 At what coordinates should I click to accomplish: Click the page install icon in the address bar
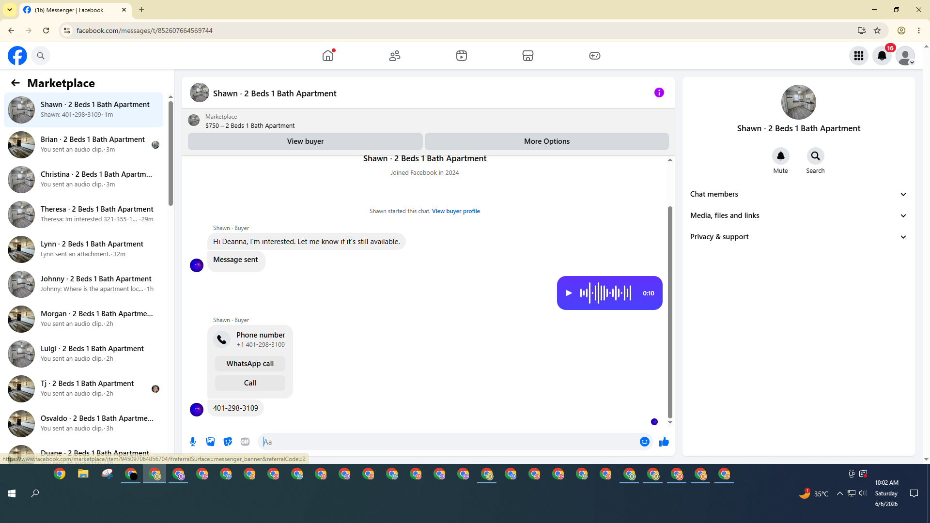pyautogui.click(x=861, y=31)
